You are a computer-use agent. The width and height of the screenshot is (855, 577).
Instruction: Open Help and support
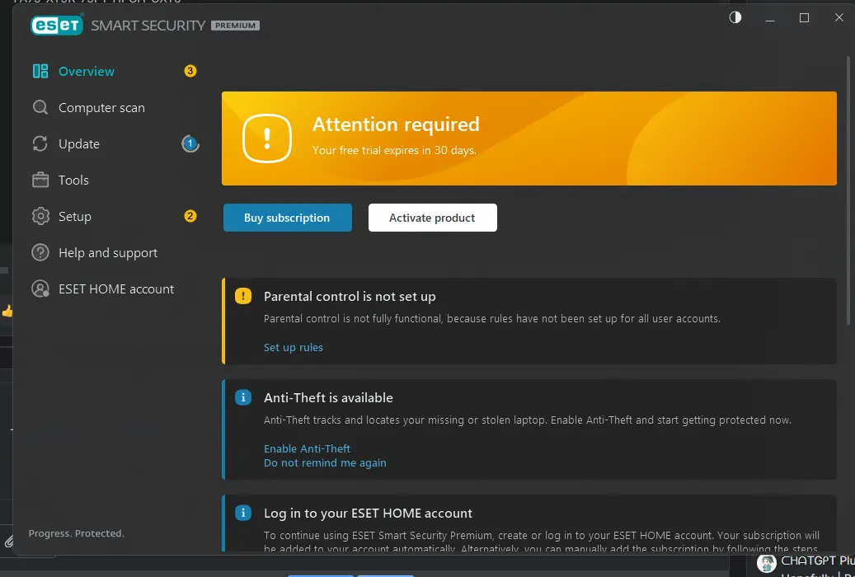pyautogui.click(x=108, y=253)
